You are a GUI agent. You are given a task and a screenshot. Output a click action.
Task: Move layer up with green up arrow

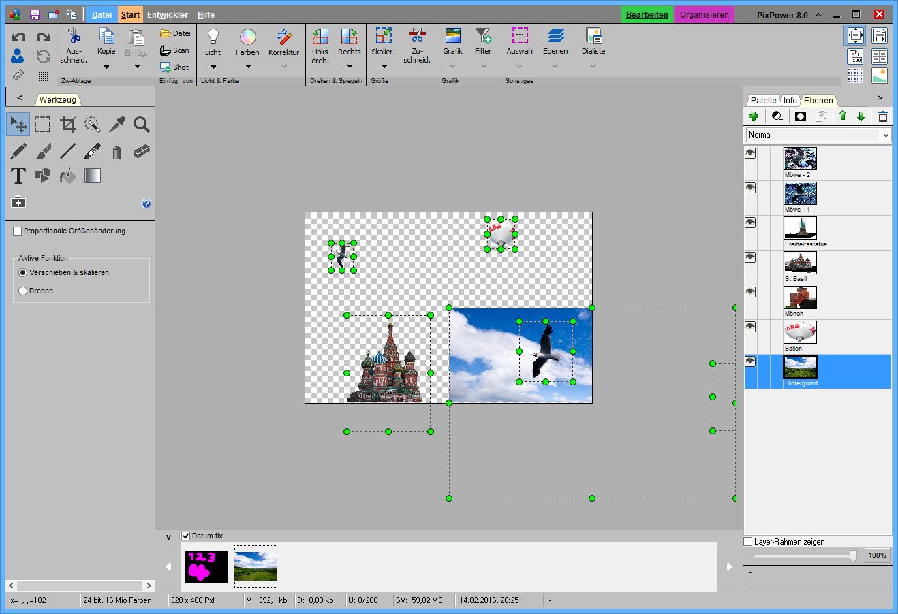click(843, 116)
